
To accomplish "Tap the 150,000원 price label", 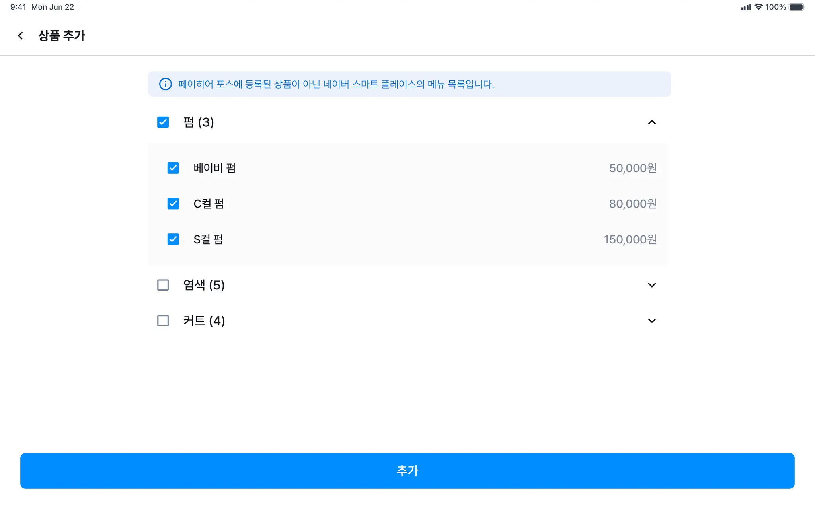I will click(630, 239).
